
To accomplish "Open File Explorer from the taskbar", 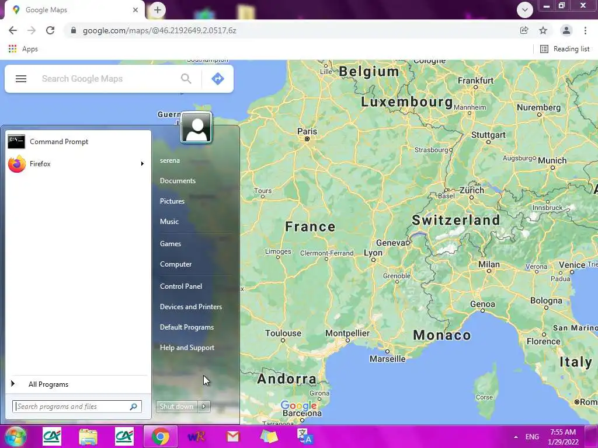I will click(x=88, y=436).
